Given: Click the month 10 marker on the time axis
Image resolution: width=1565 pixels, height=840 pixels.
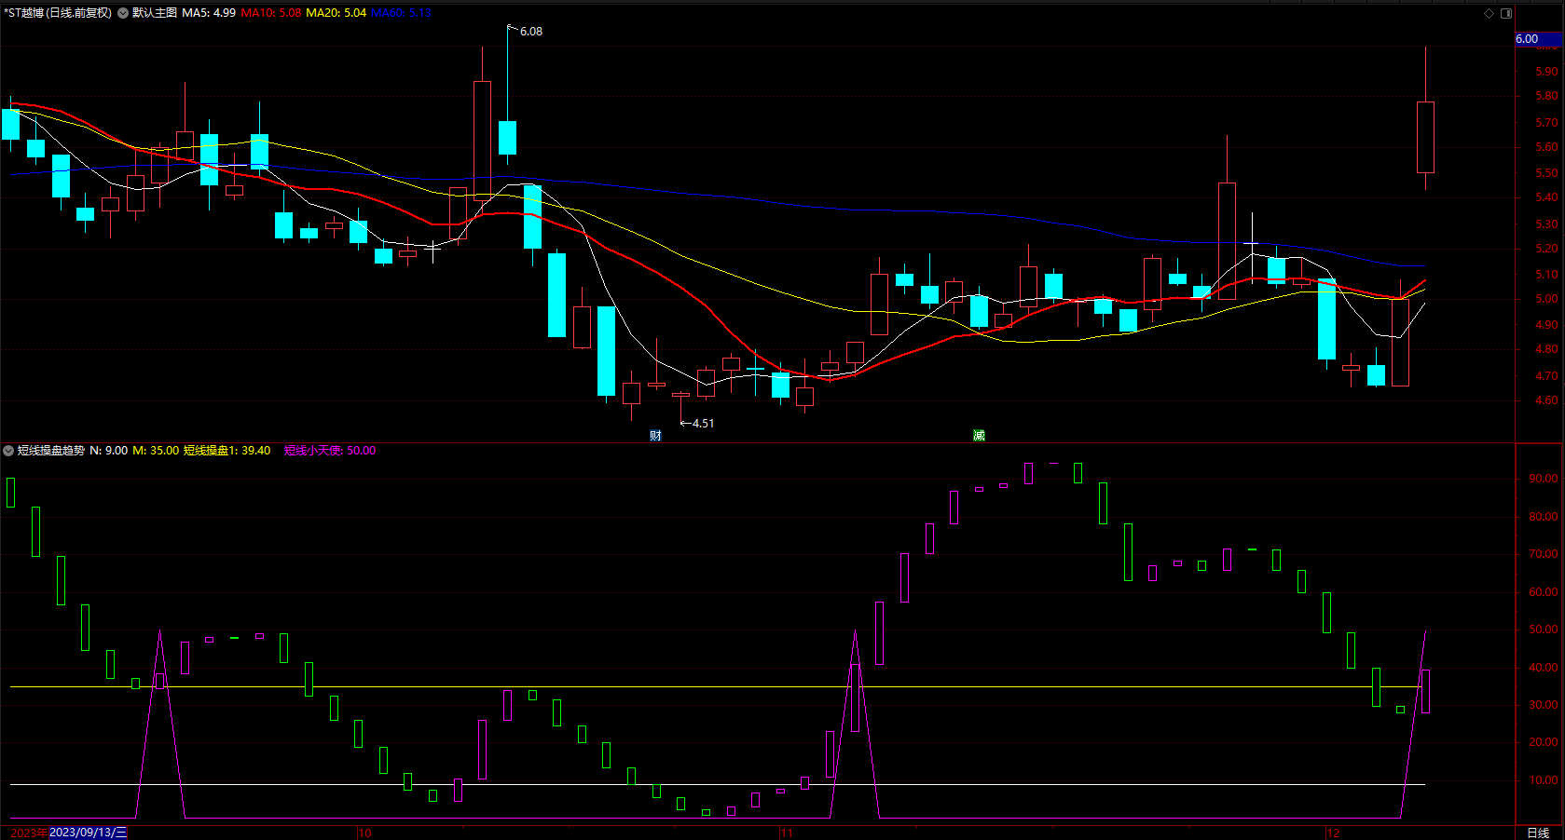Looking at the screenshot, I should (x=365, y=833).
